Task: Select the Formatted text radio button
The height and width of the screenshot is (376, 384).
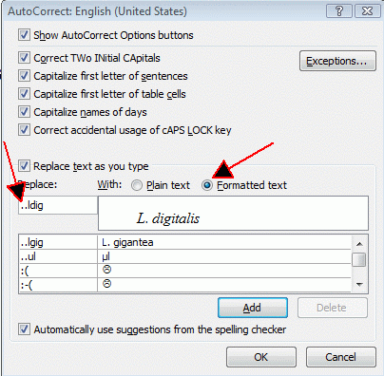Action: 207,185
